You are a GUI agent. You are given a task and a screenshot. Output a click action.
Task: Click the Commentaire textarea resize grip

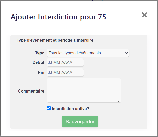(119, 101)
